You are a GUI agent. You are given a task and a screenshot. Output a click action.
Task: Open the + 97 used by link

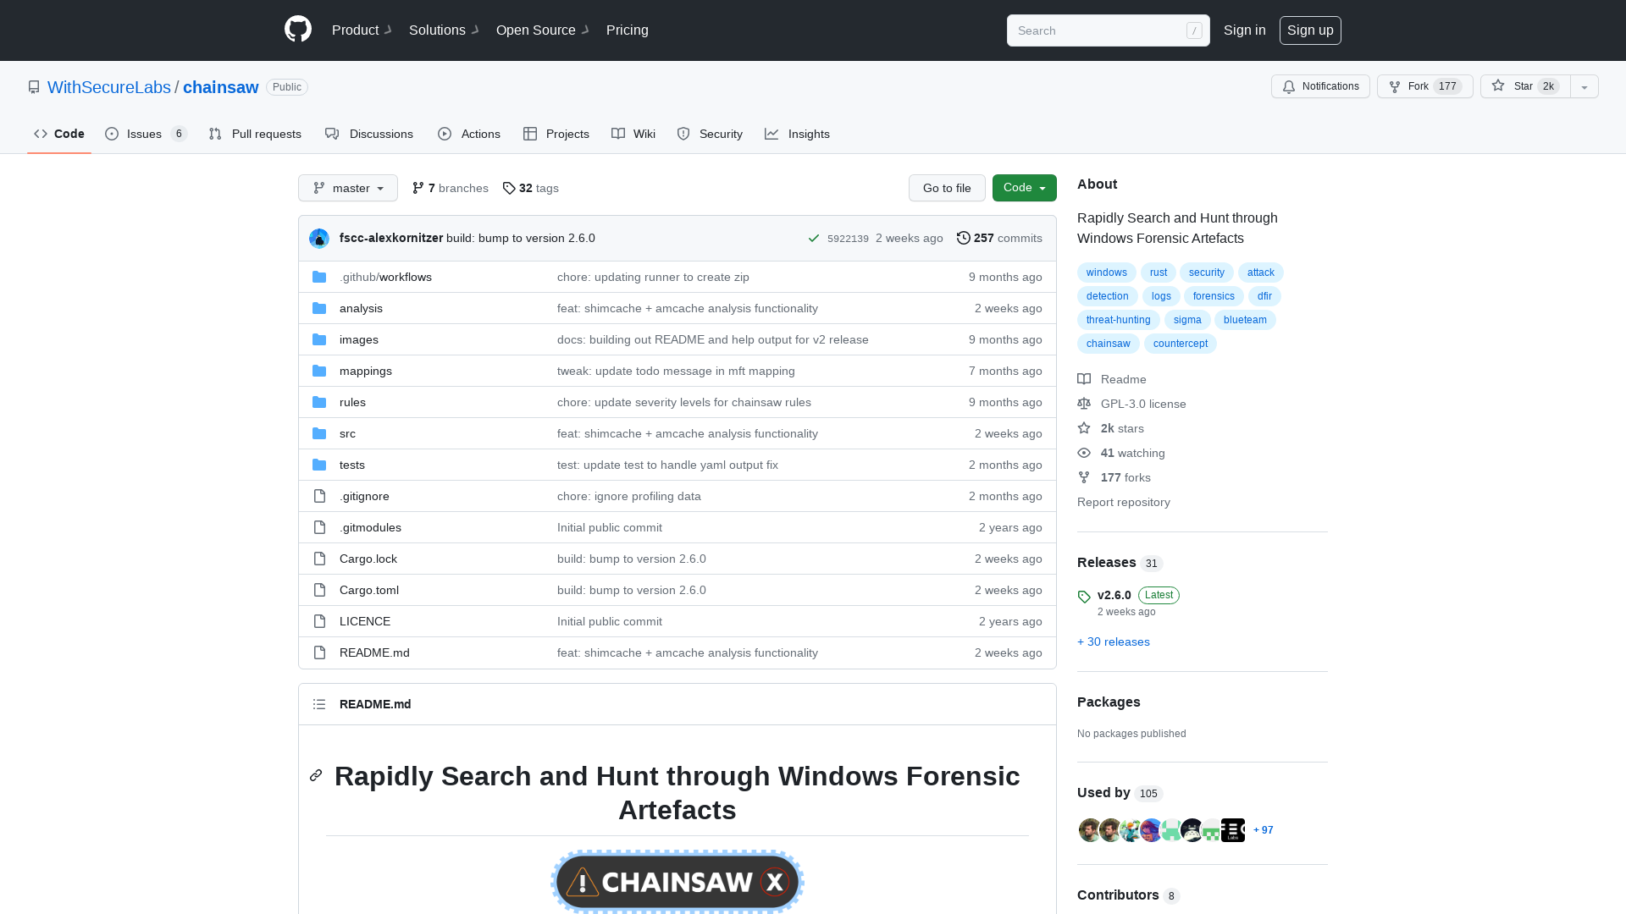coord(1263,830)
